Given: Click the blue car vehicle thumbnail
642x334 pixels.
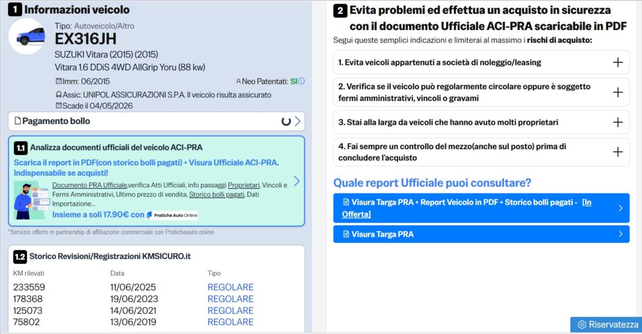Looking at the screenshot, I should click(27, 36).
